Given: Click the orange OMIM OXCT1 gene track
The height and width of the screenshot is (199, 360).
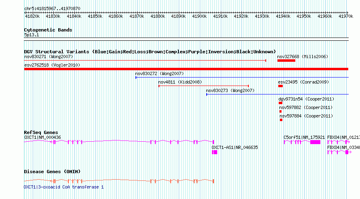Looking at the screenshot, I should pyautogui.click(x=119, y=181).
